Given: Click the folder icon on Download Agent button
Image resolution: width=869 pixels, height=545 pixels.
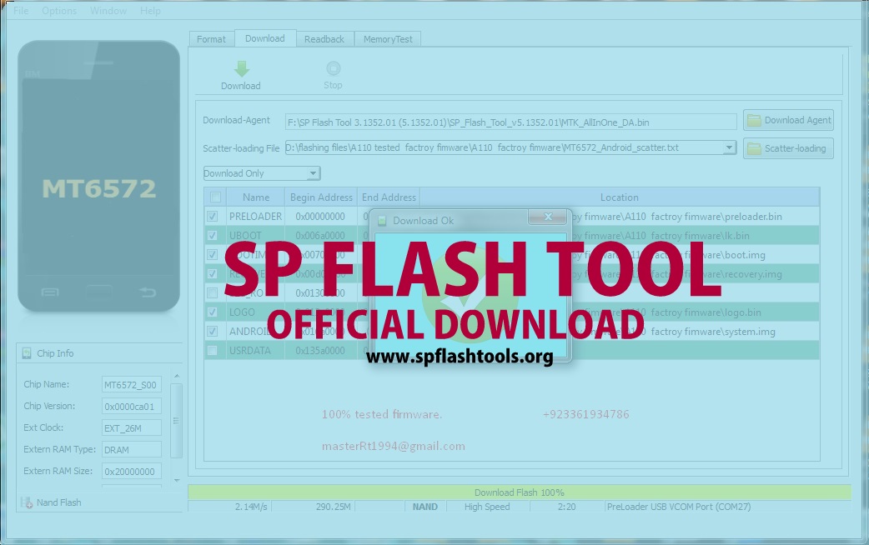Looking at the screenshot, I should [754, 120].
